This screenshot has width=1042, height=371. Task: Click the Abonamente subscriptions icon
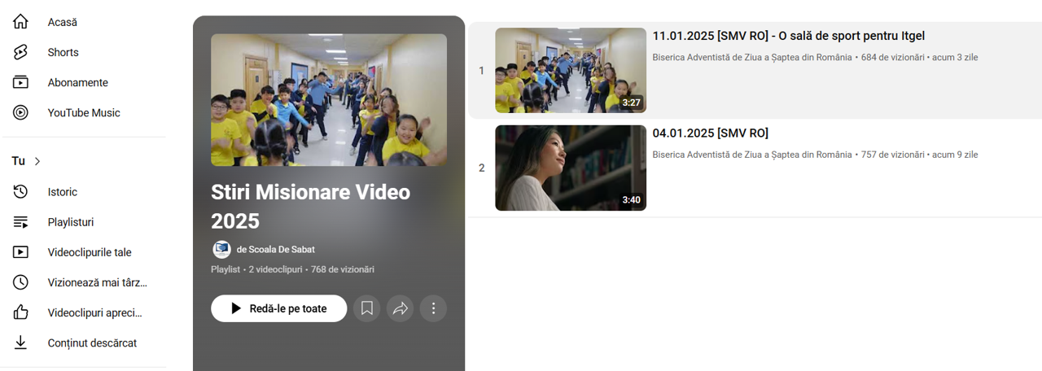click(x=20, y=82)
